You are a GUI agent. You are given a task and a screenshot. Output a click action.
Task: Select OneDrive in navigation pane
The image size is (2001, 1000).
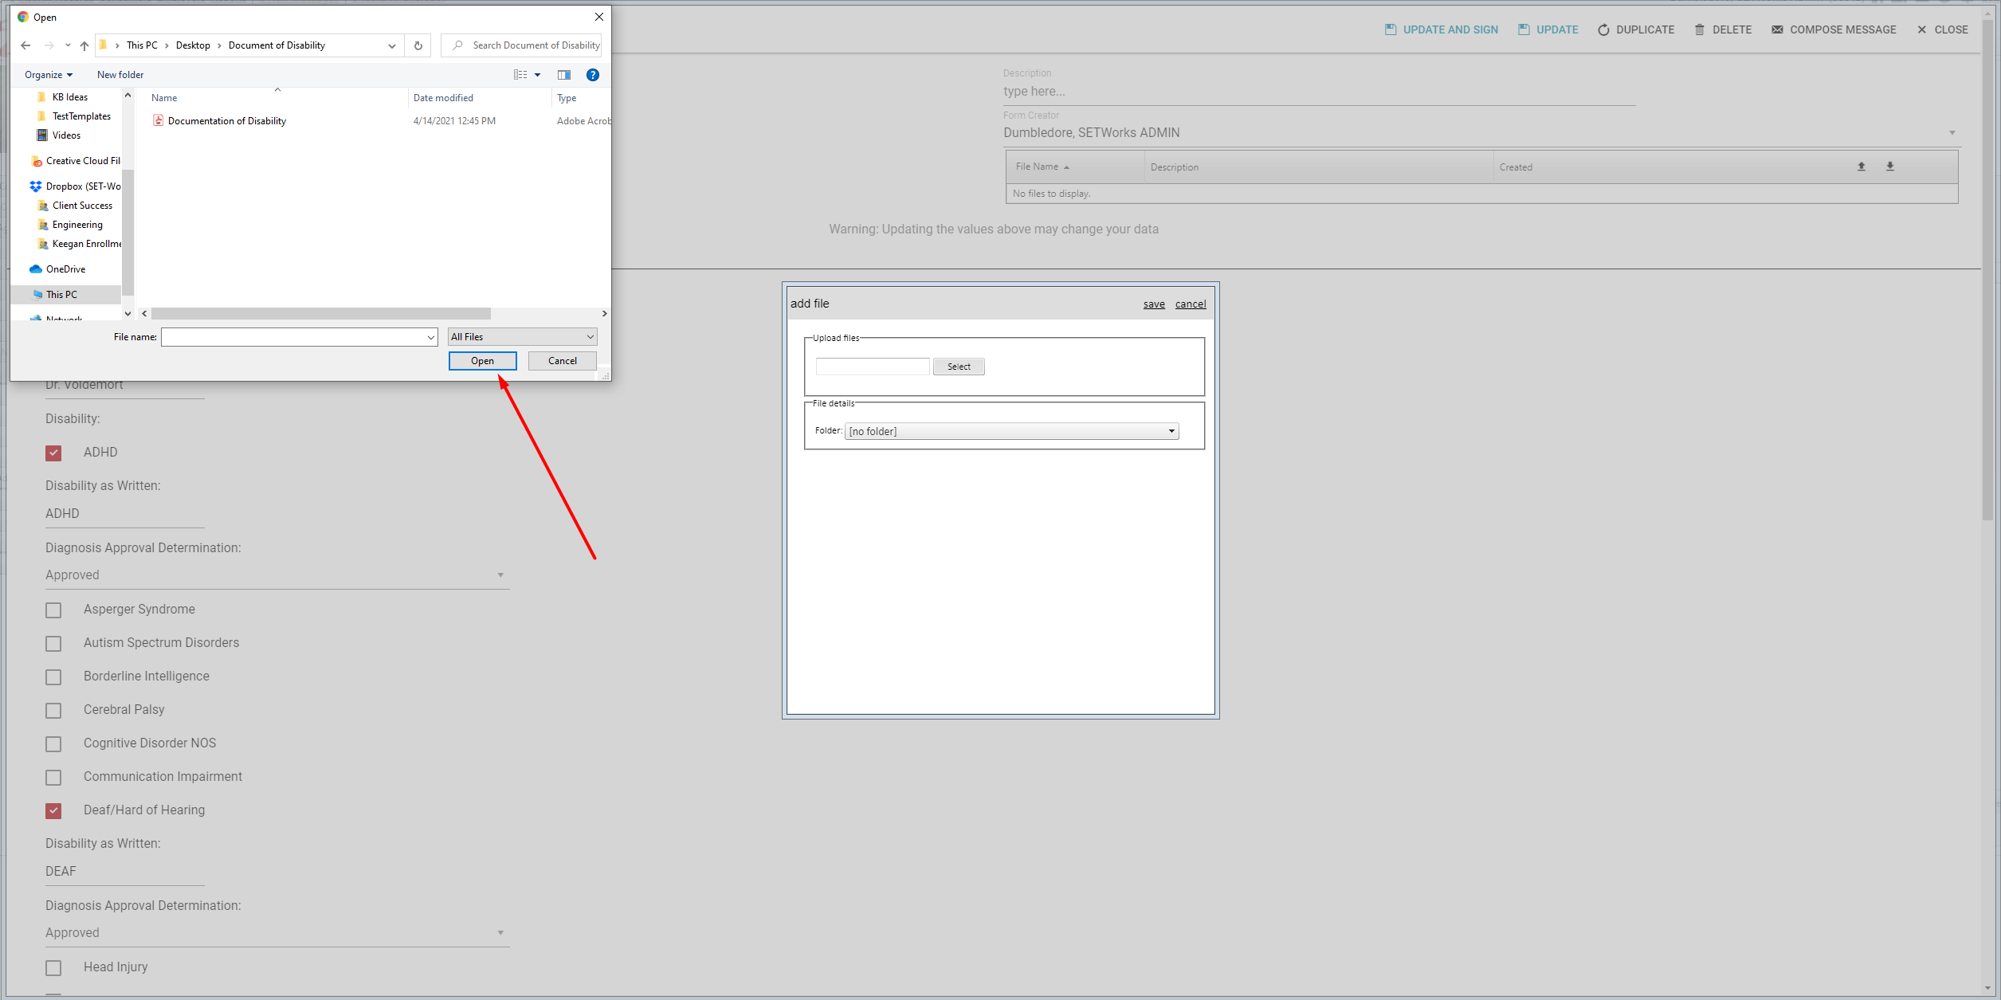65,269
